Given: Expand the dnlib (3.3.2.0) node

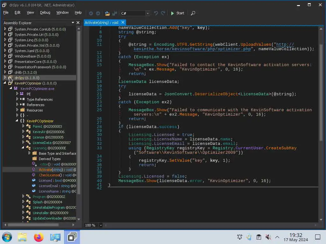Looking at the screenshot, I should [5, 72].
